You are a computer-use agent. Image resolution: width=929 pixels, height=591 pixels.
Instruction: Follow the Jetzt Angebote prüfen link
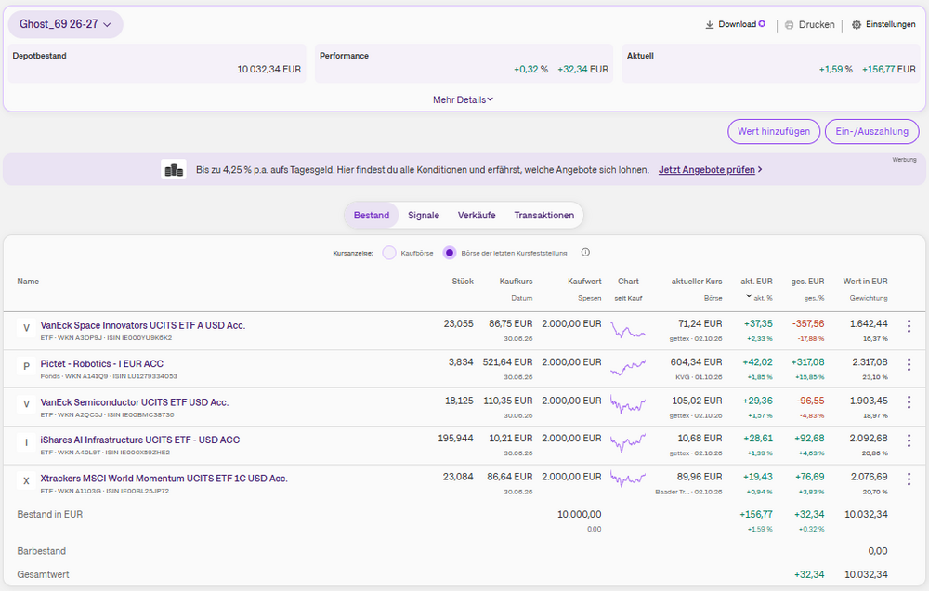pos(707,169)
